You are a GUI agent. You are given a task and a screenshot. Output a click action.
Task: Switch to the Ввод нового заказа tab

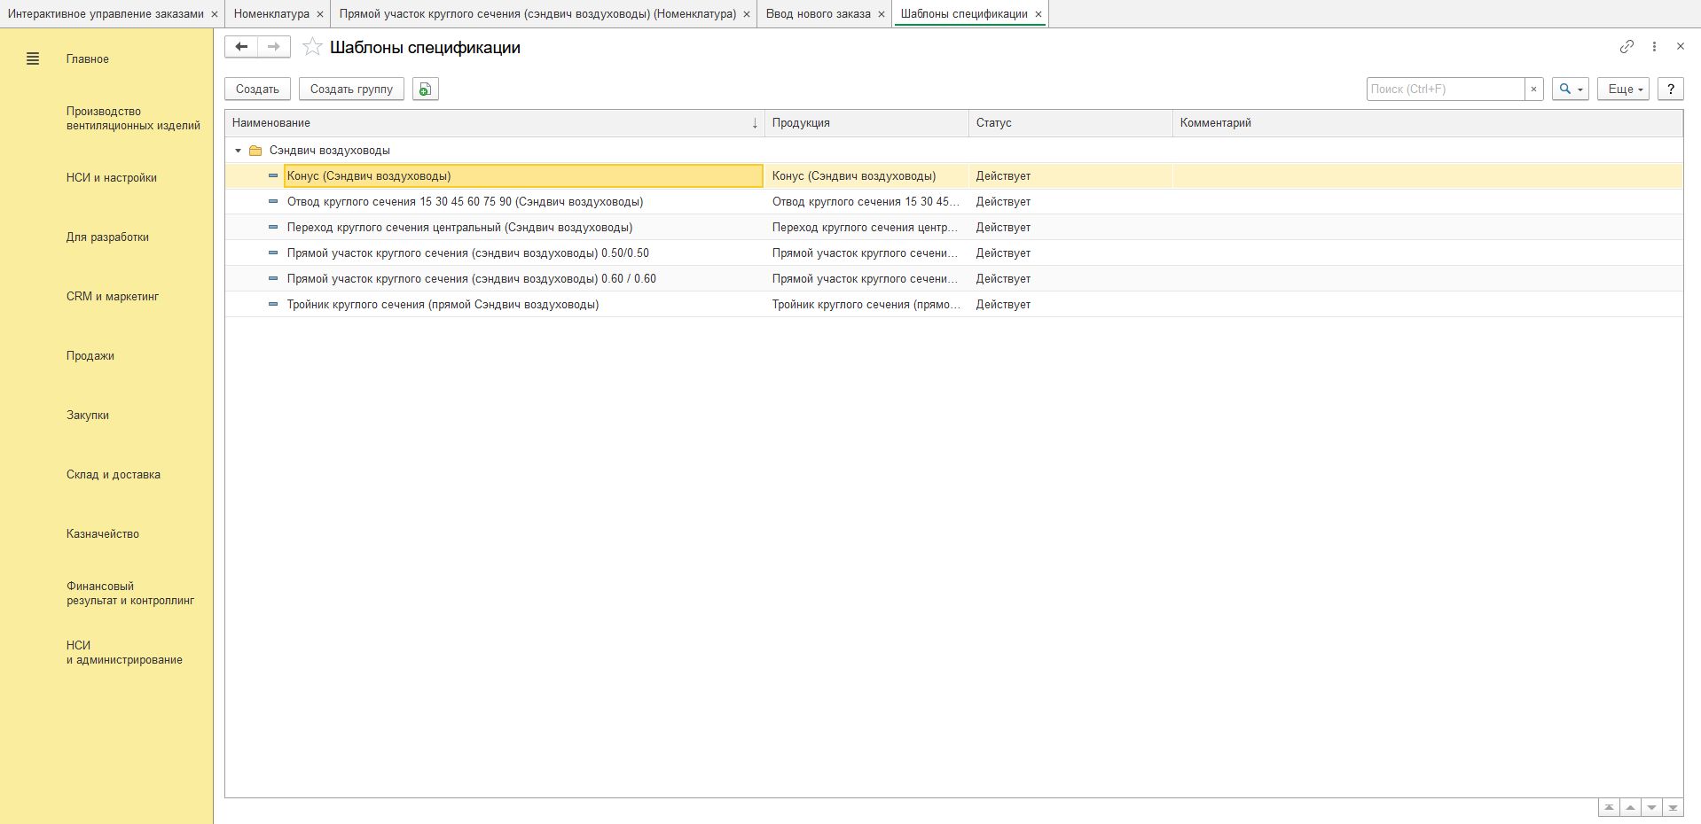pos(818,14)
